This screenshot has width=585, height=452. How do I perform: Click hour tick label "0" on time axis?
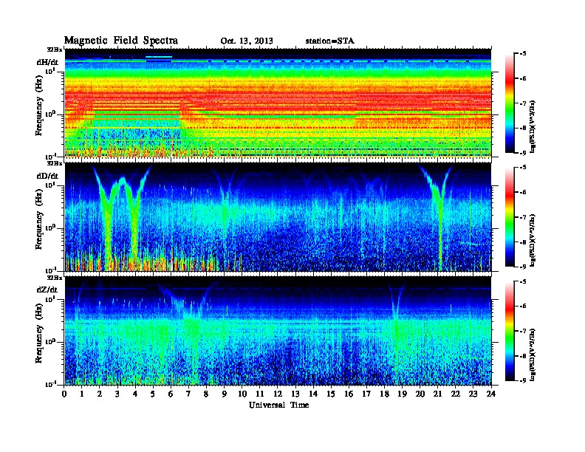tap(64, 394)
